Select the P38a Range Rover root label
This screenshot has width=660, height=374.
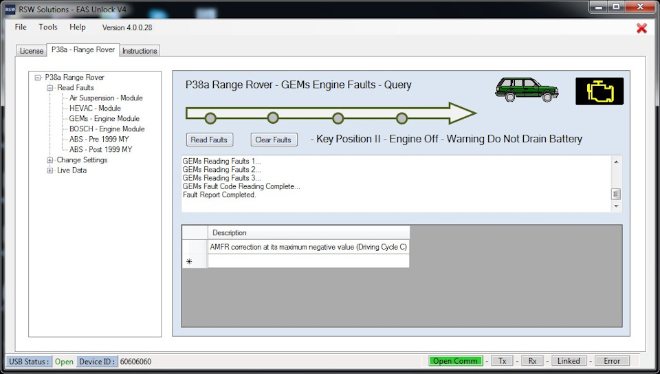point(74,78)
